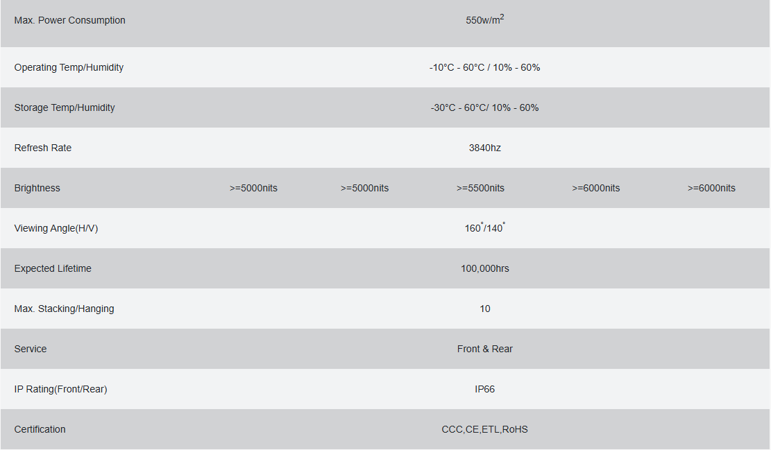Click the last >=6000nits brightness cell

click(711, 188)
